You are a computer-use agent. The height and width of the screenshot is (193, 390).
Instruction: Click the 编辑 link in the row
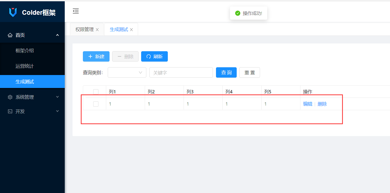tap(308, 104)
